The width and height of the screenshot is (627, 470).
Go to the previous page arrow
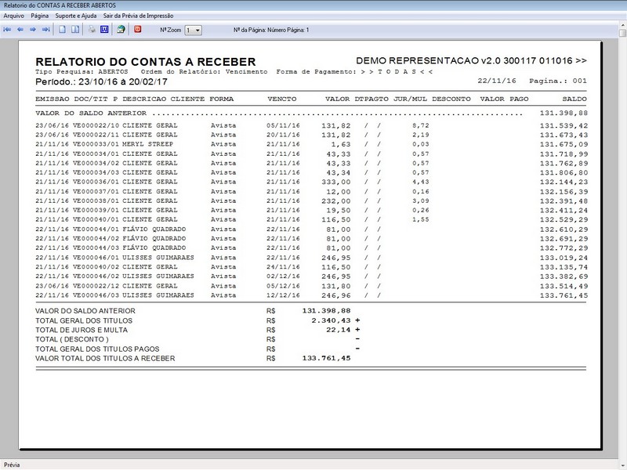[x=20, y=30]
